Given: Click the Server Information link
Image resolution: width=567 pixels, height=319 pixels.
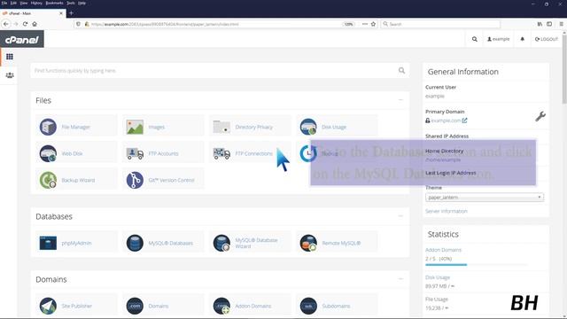Looking at the screenshot, I should (447, 211).
